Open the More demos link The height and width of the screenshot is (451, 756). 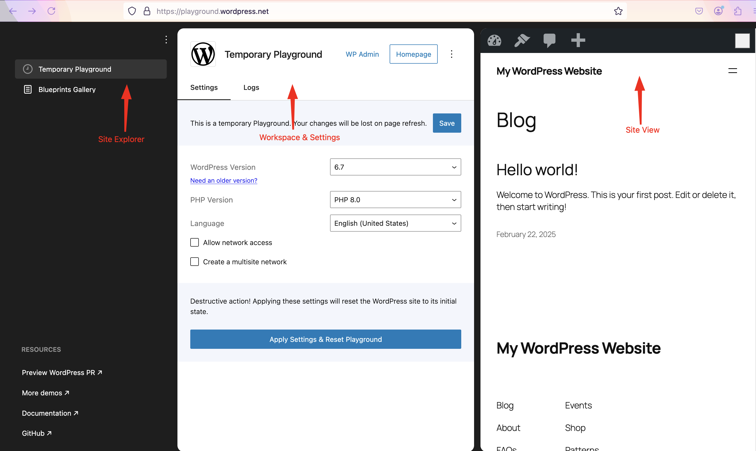(45, 393)
